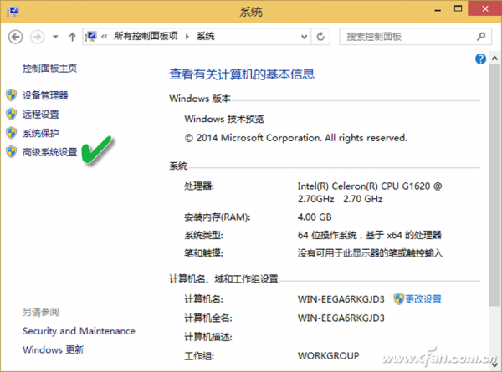Open Help via the blue question mark
502x372 pixels.
point(480,59)
